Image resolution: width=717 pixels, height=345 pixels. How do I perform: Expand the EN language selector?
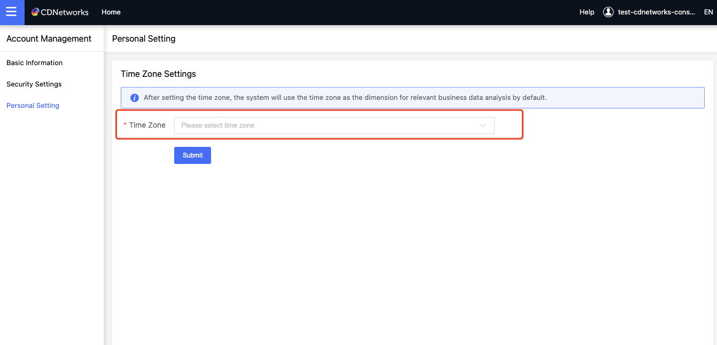coord(709,12)
